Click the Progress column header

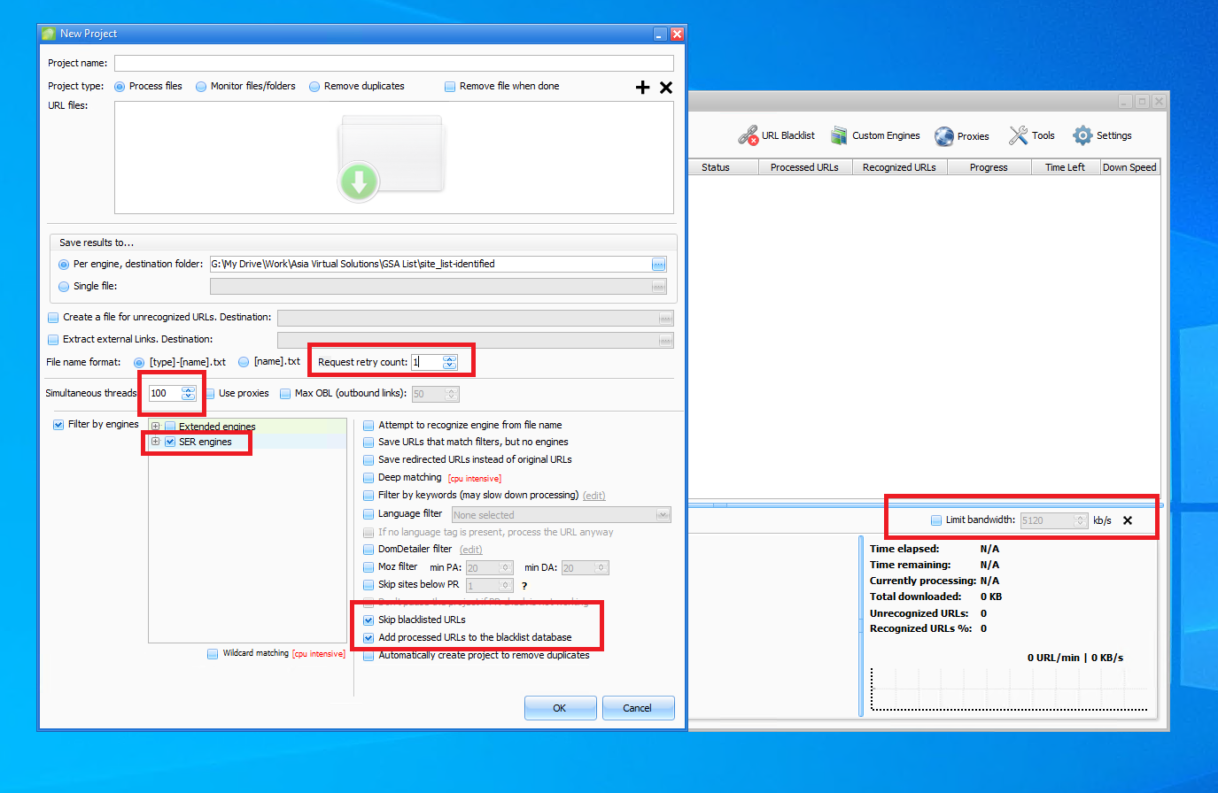coord(989,167)
